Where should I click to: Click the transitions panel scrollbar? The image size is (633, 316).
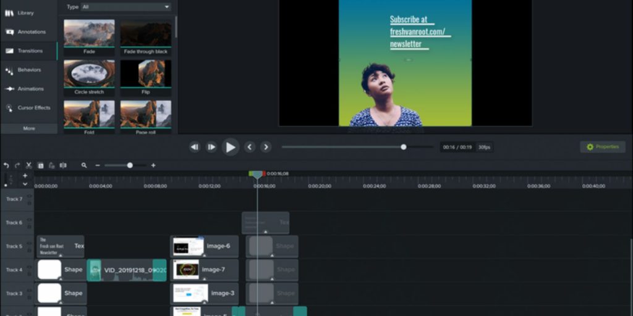click(x=176, y=26)
